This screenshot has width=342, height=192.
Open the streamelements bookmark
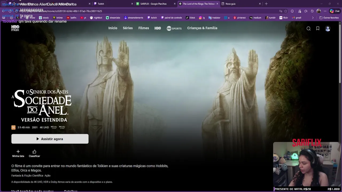pyautogui.click(x=134, y=18)
